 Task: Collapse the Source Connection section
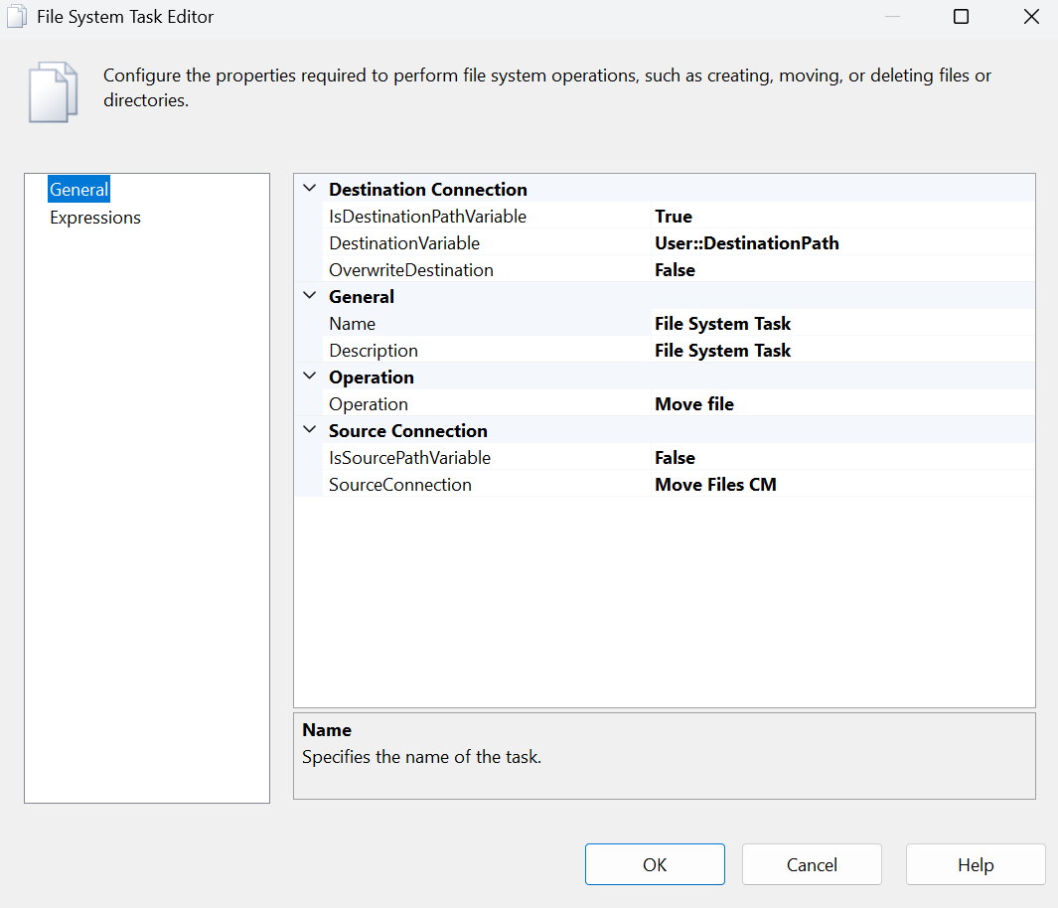click(310, 430)
